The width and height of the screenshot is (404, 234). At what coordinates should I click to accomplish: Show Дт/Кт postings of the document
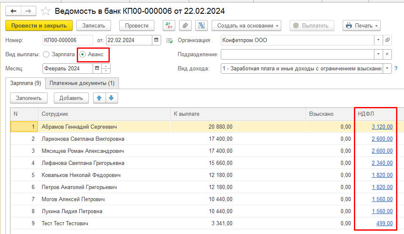point(169,25)
